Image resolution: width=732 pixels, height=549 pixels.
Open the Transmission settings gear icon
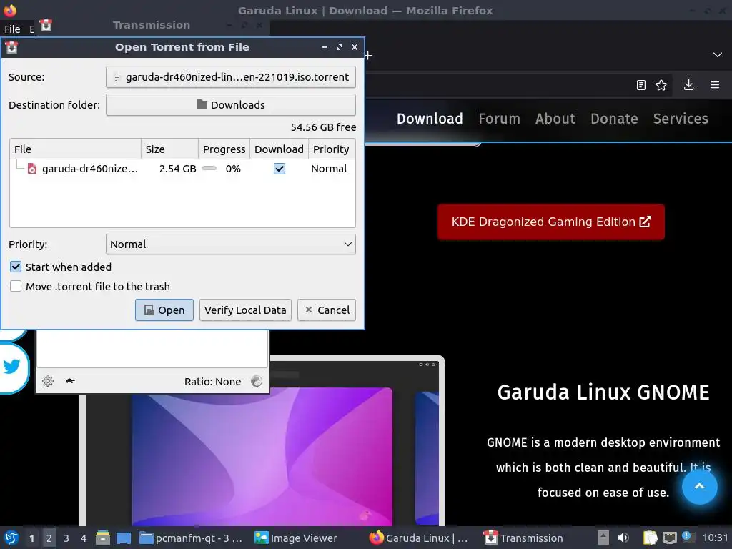click(x=48, y=381)
